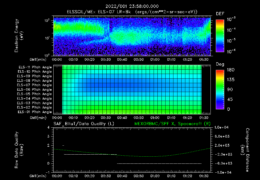Viewport: 260px width, 180px height.
Task: Click the Deg pitch angle color bar
Action: pos(220,89)
